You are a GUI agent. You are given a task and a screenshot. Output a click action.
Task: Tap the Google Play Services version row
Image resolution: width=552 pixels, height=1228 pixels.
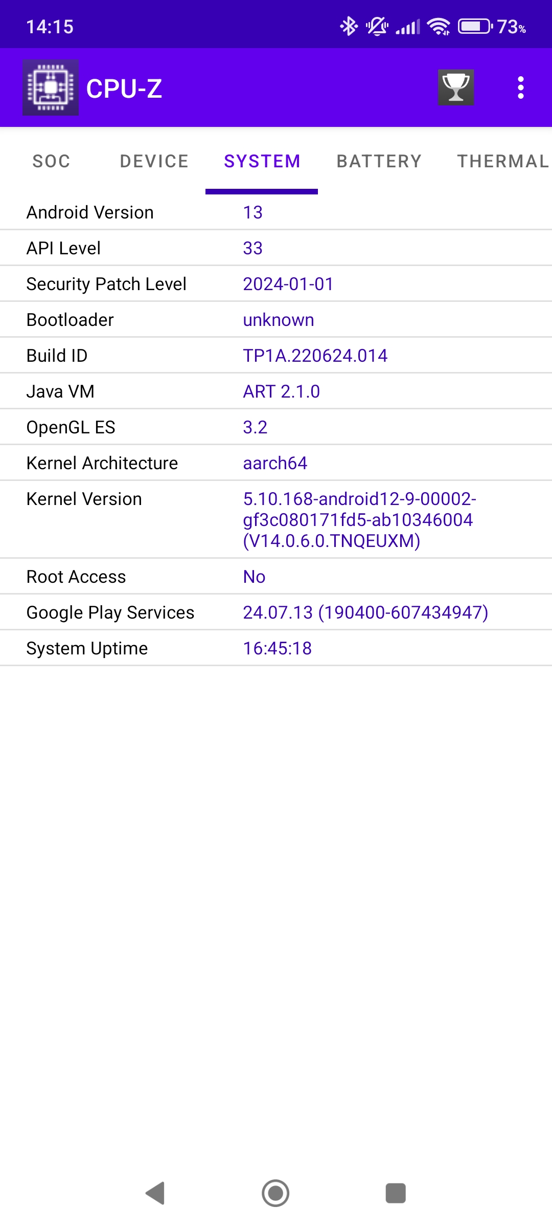coord(276,612)
